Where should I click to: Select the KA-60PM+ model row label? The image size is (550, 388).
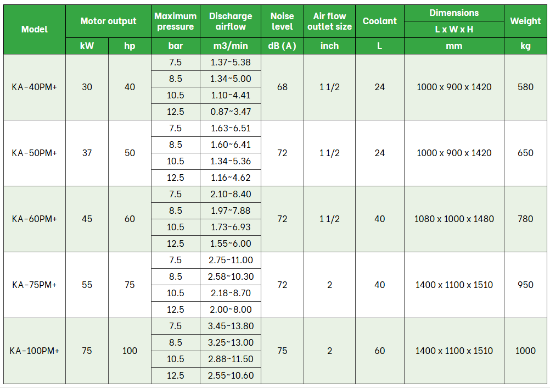35,219
